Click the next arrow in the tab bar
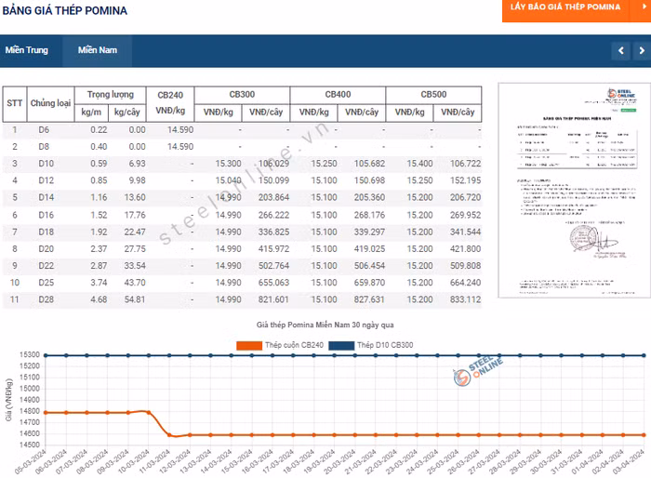 pyautogui.click(x=641, y=50)
